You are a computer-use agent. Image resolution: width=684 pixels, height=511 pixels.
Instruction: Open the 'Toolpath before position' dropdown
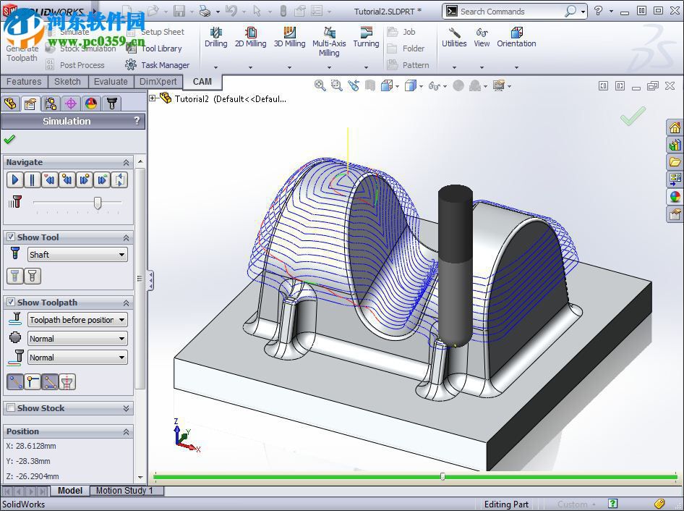77,320
